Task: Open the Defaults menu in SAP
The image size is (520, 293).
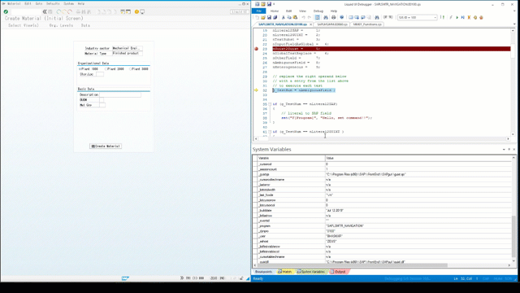Action: (x=53, y=3)
